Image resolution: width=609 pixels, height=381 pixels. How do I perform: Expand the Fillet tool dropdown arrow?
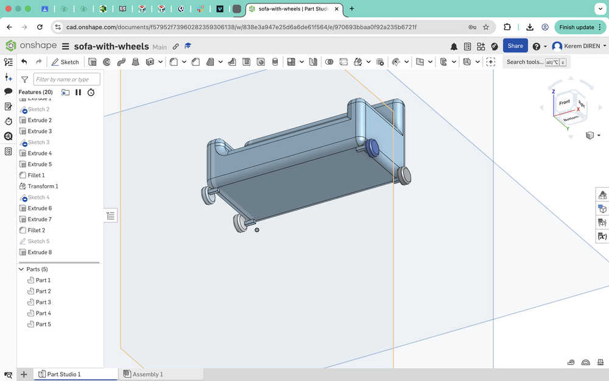pos(185,62)
